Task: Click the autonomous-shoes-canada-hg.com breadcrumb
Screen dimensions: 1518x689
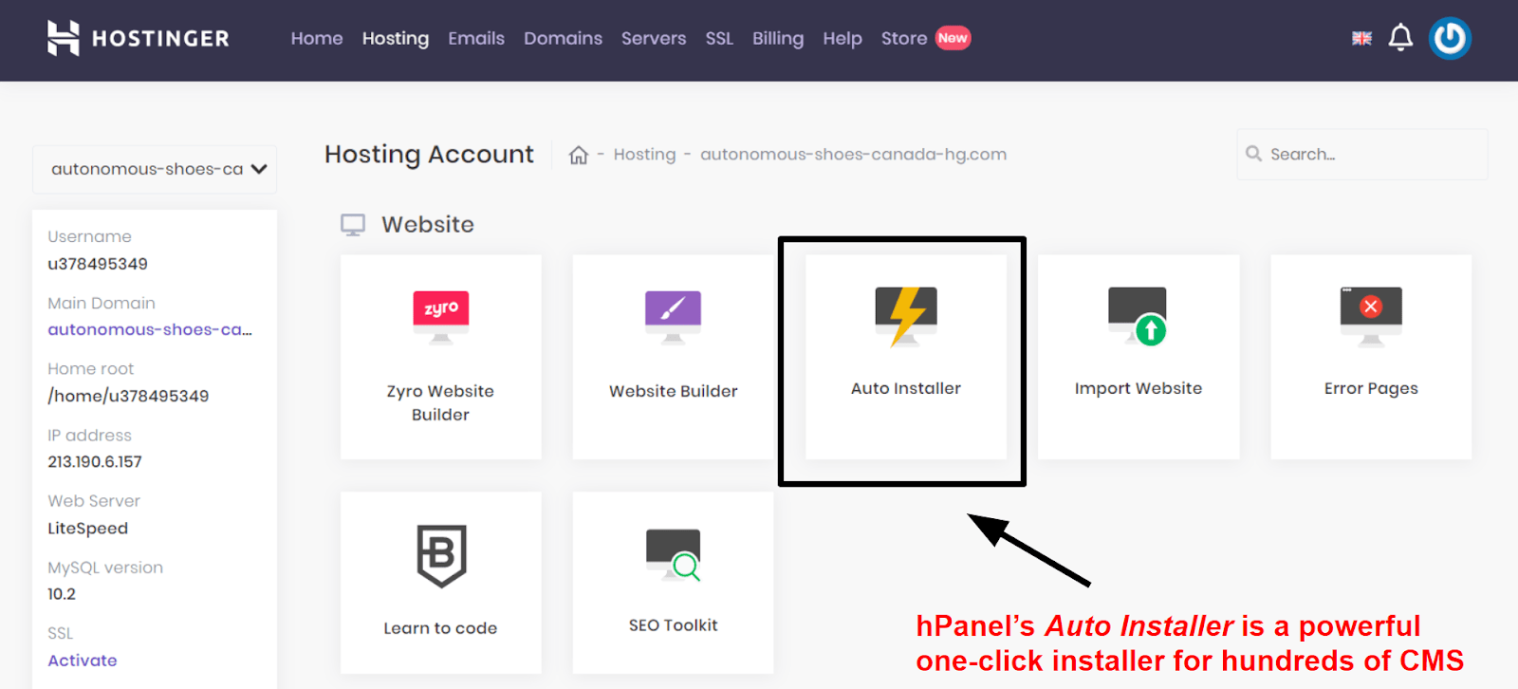Action: point(853,155)
